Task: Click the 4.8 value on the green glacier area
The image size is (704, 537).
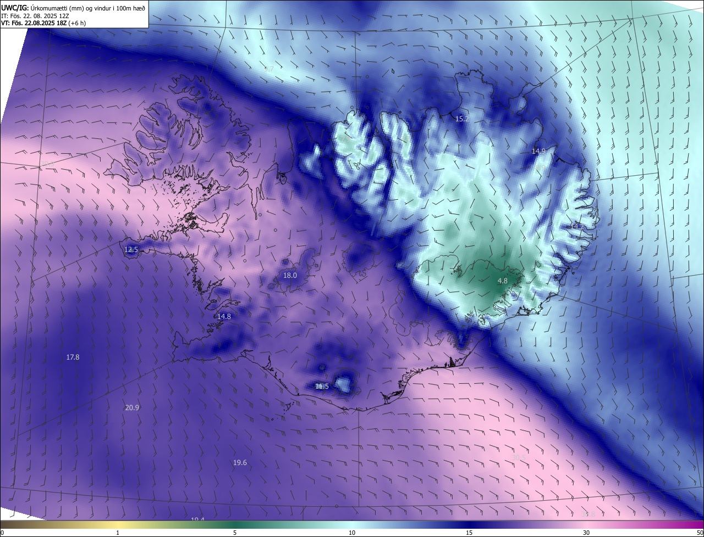Action: (x=503, y=281)
